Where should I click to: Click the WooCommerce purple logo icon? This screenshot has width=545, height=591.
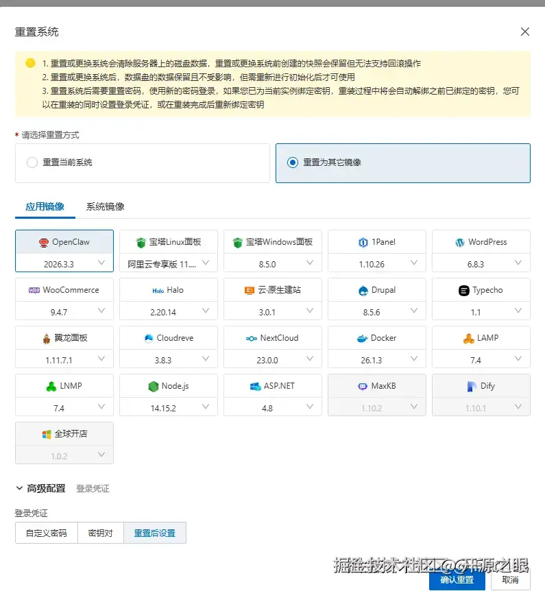click(34, 290)
